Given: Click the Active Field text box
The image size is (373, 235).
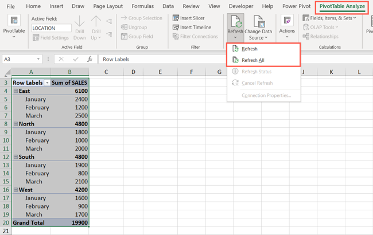Looking at the screenshot, I should point(51,28).
